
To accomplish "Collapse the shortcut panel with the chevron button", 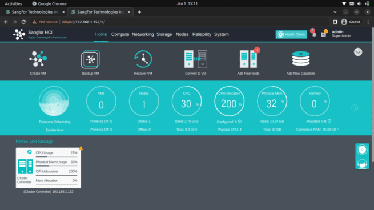I will point(358,52).
